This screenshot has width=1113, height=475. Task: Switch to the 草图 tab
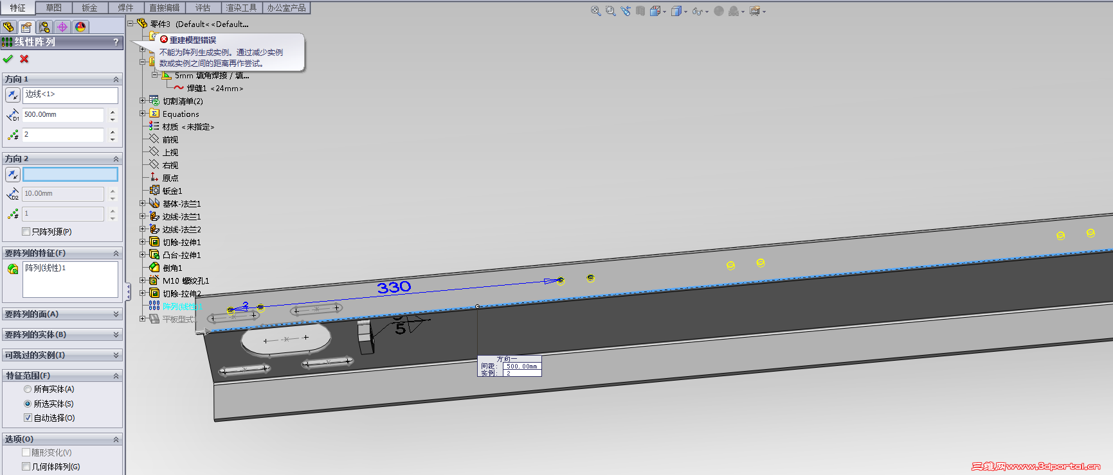(54, 8)
